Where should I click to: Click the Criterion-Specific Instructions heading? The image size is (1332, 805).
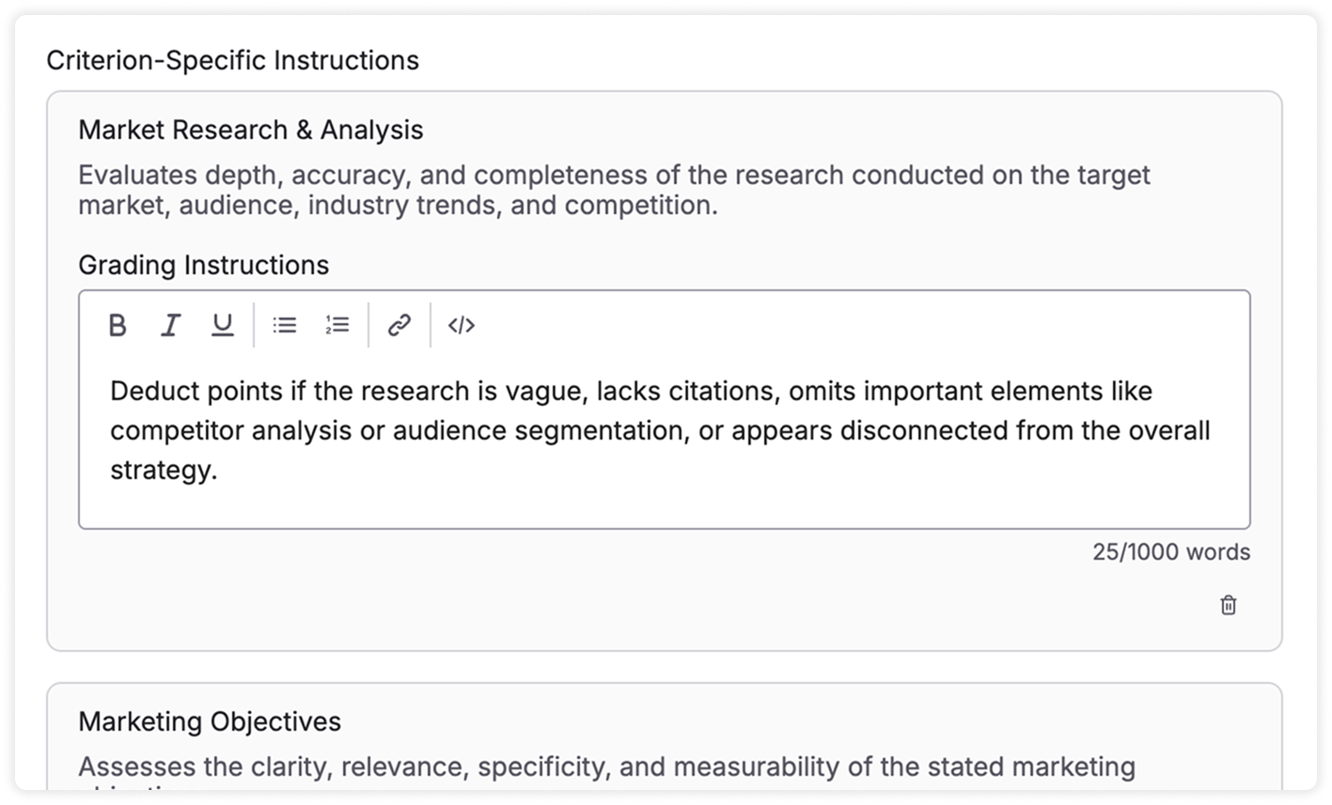pos(232,60)
